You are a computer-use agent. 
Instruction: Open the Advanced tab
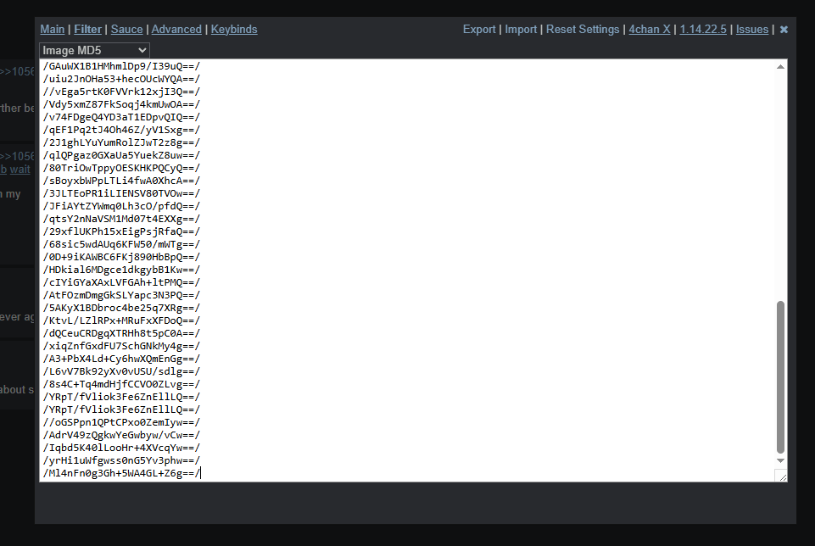pyautogui.click(x=176, y=30)
